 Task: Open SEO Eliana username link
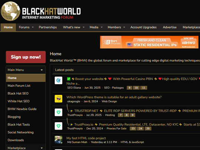(74, 88)
